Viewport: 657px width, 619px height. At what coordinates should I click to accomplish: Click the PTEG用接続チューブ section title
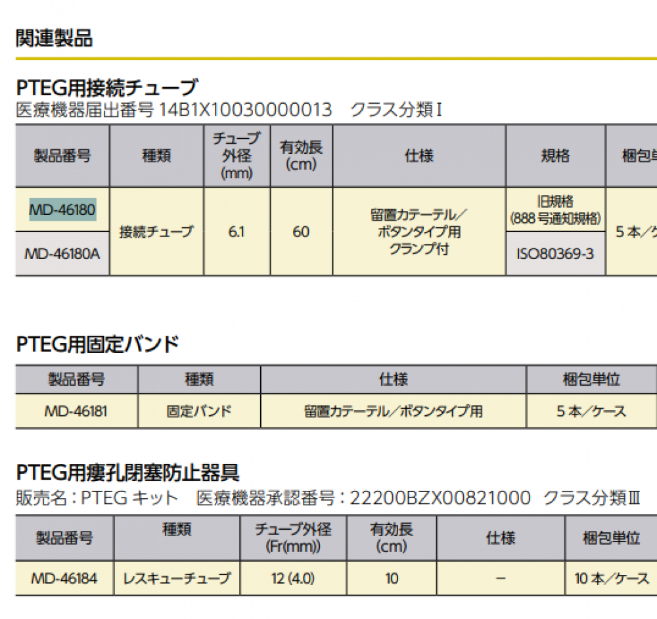[x=107, y=87]
